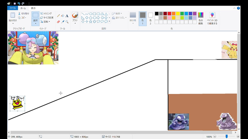
Task: Click Copy (コピー) button
Action: pyautogui.click(x=22, y=18)
